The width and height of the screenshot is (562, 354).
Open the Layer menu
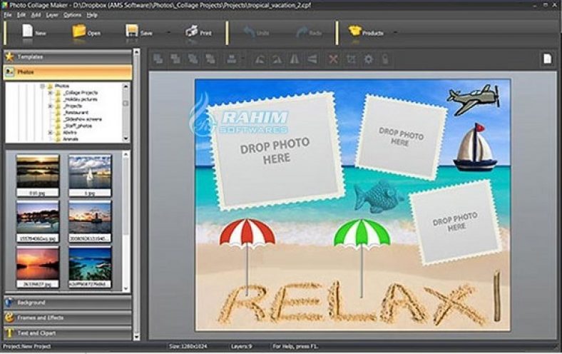pos(52,14)
